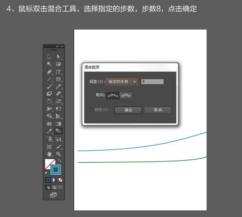Select the Rectangle tool

[58, 79]
